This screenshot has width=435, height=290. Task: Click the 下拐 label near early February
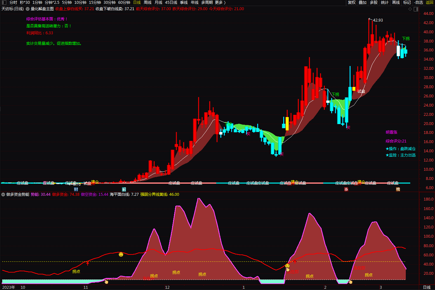point(335,95)
